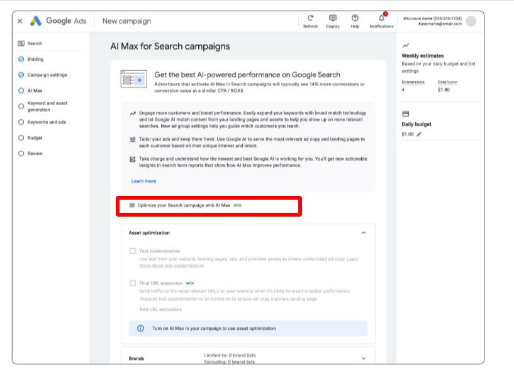
Task: Check the Final URL expansion checkbox
Action: pos(133,283)
